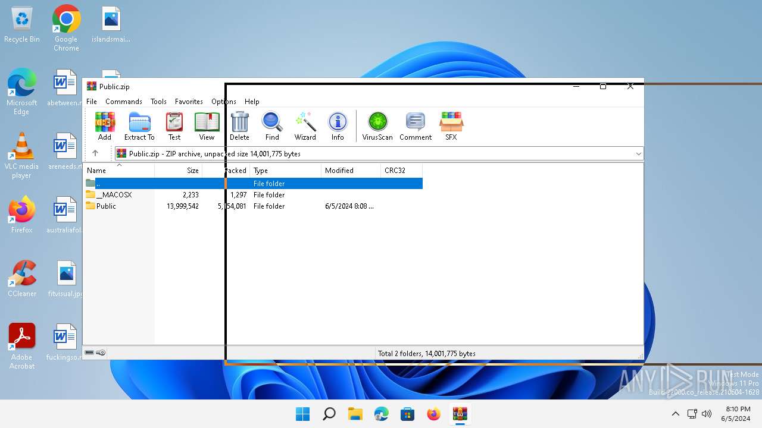762x428 pixels.
Task: Launch the Wizard tool
Action: (x=305, y=126)
